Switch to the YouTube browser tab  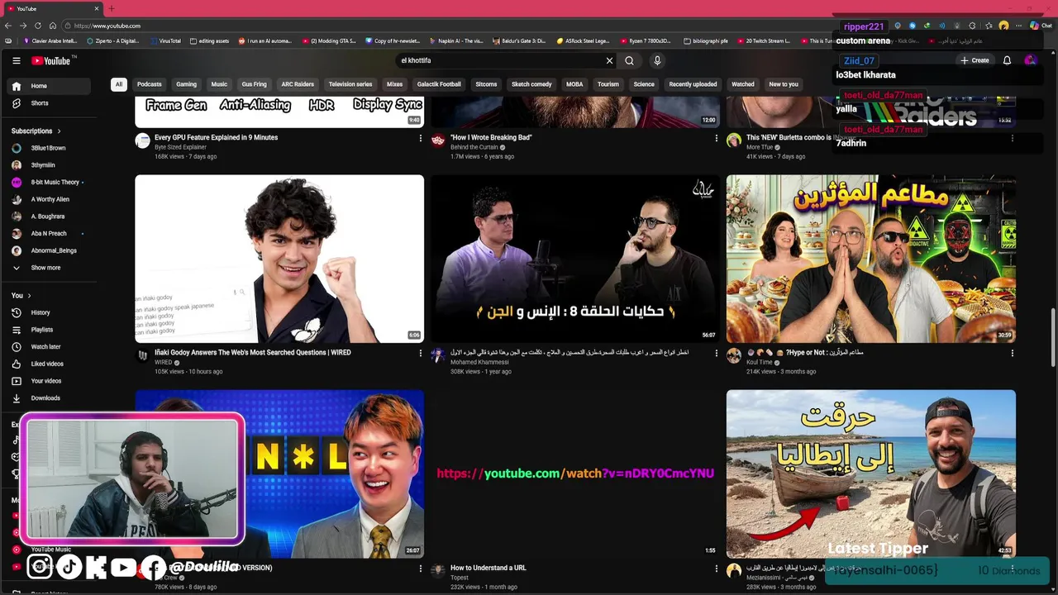click(51, 8)
